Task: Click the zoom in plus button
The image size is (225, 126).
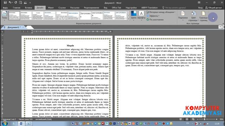Action: pyautogui.click(x=217, y=119)
